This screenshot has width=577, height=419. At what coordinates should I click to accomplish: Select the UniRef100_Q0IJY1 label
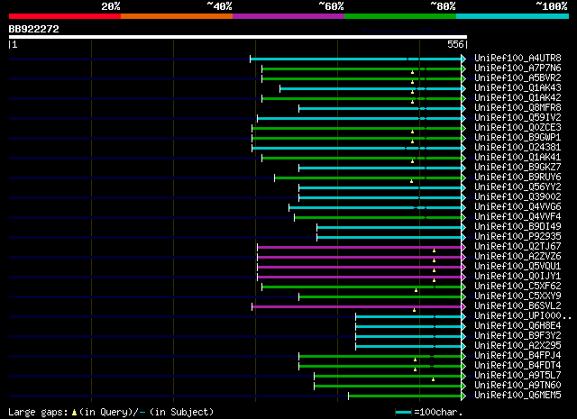517,277
